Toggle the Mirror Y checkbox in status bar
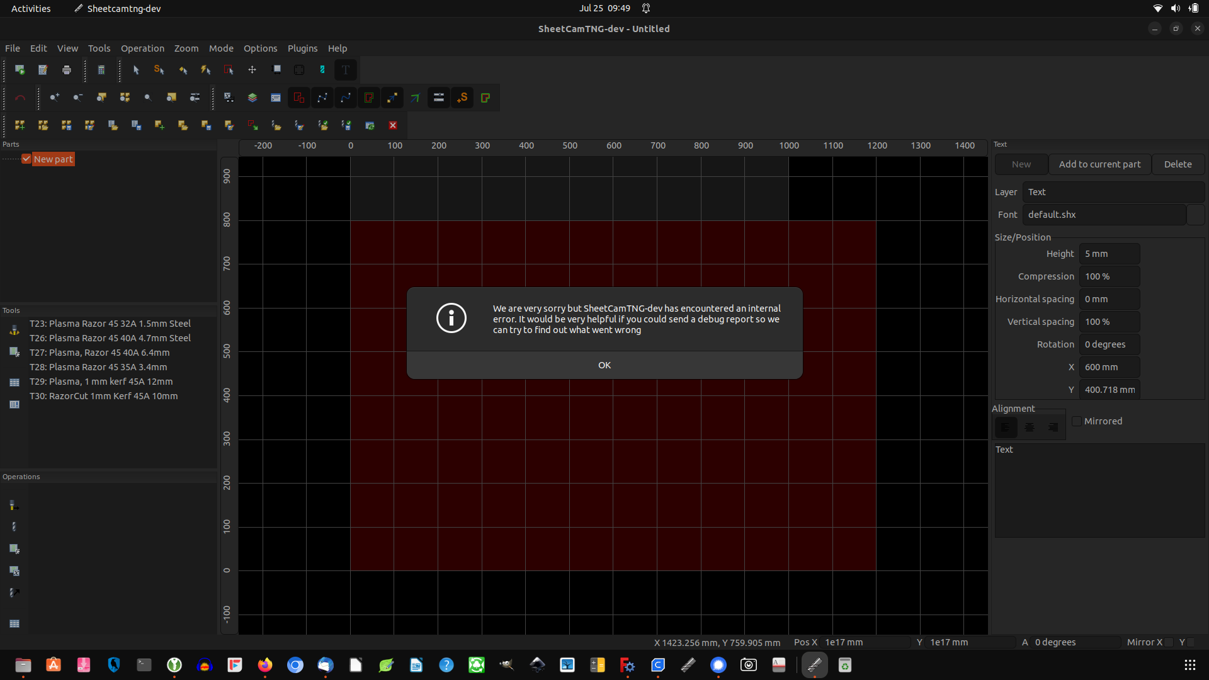The height and width of the screenshot is (680, 1209). (x=1190, y=642)
